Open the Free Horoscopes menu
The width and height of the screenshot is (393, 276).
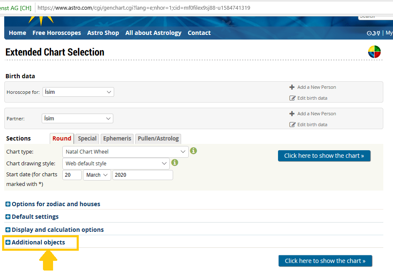56,33
